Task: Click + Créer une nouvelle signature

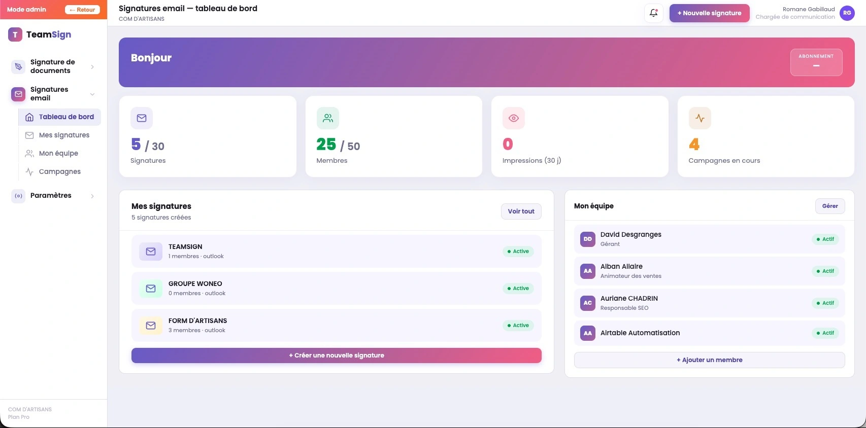Action: pyautogui.click(x=337, y=355)
